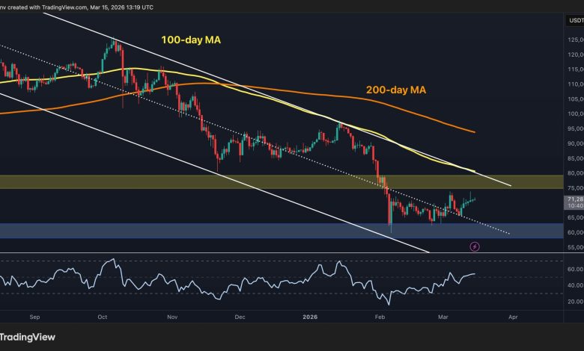Image resolution: width=584 pixels, height=351 pixels.
Task: Click the "200-day MA" orange text label
Action: point(396,90)
